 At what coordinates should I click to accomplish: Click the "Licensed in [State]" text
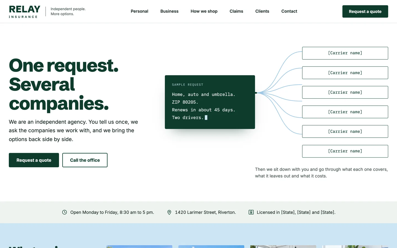(x=296, y=212)
